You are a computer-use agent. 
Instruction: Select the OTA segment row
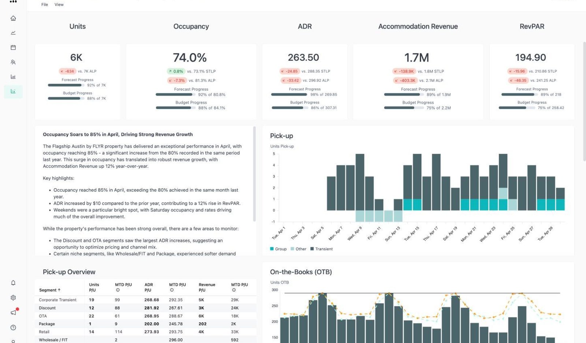(x=145, y=316)
